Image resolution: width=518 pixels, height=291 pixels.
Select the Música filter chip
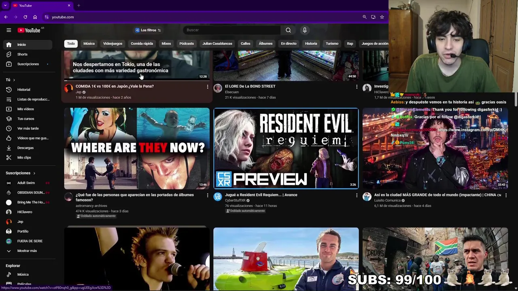click(89, 44)
